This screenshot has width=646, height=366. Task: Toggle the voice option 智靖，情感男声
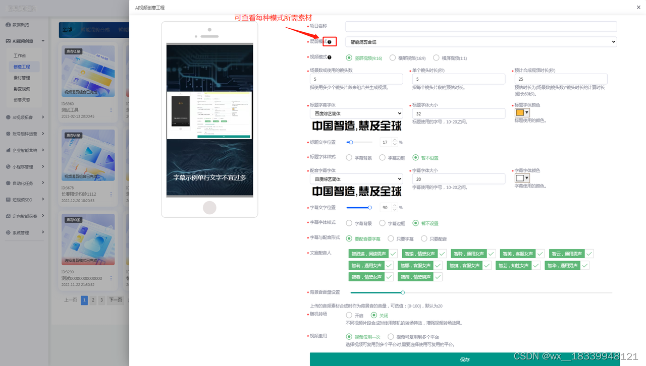(x=420, y=277)
